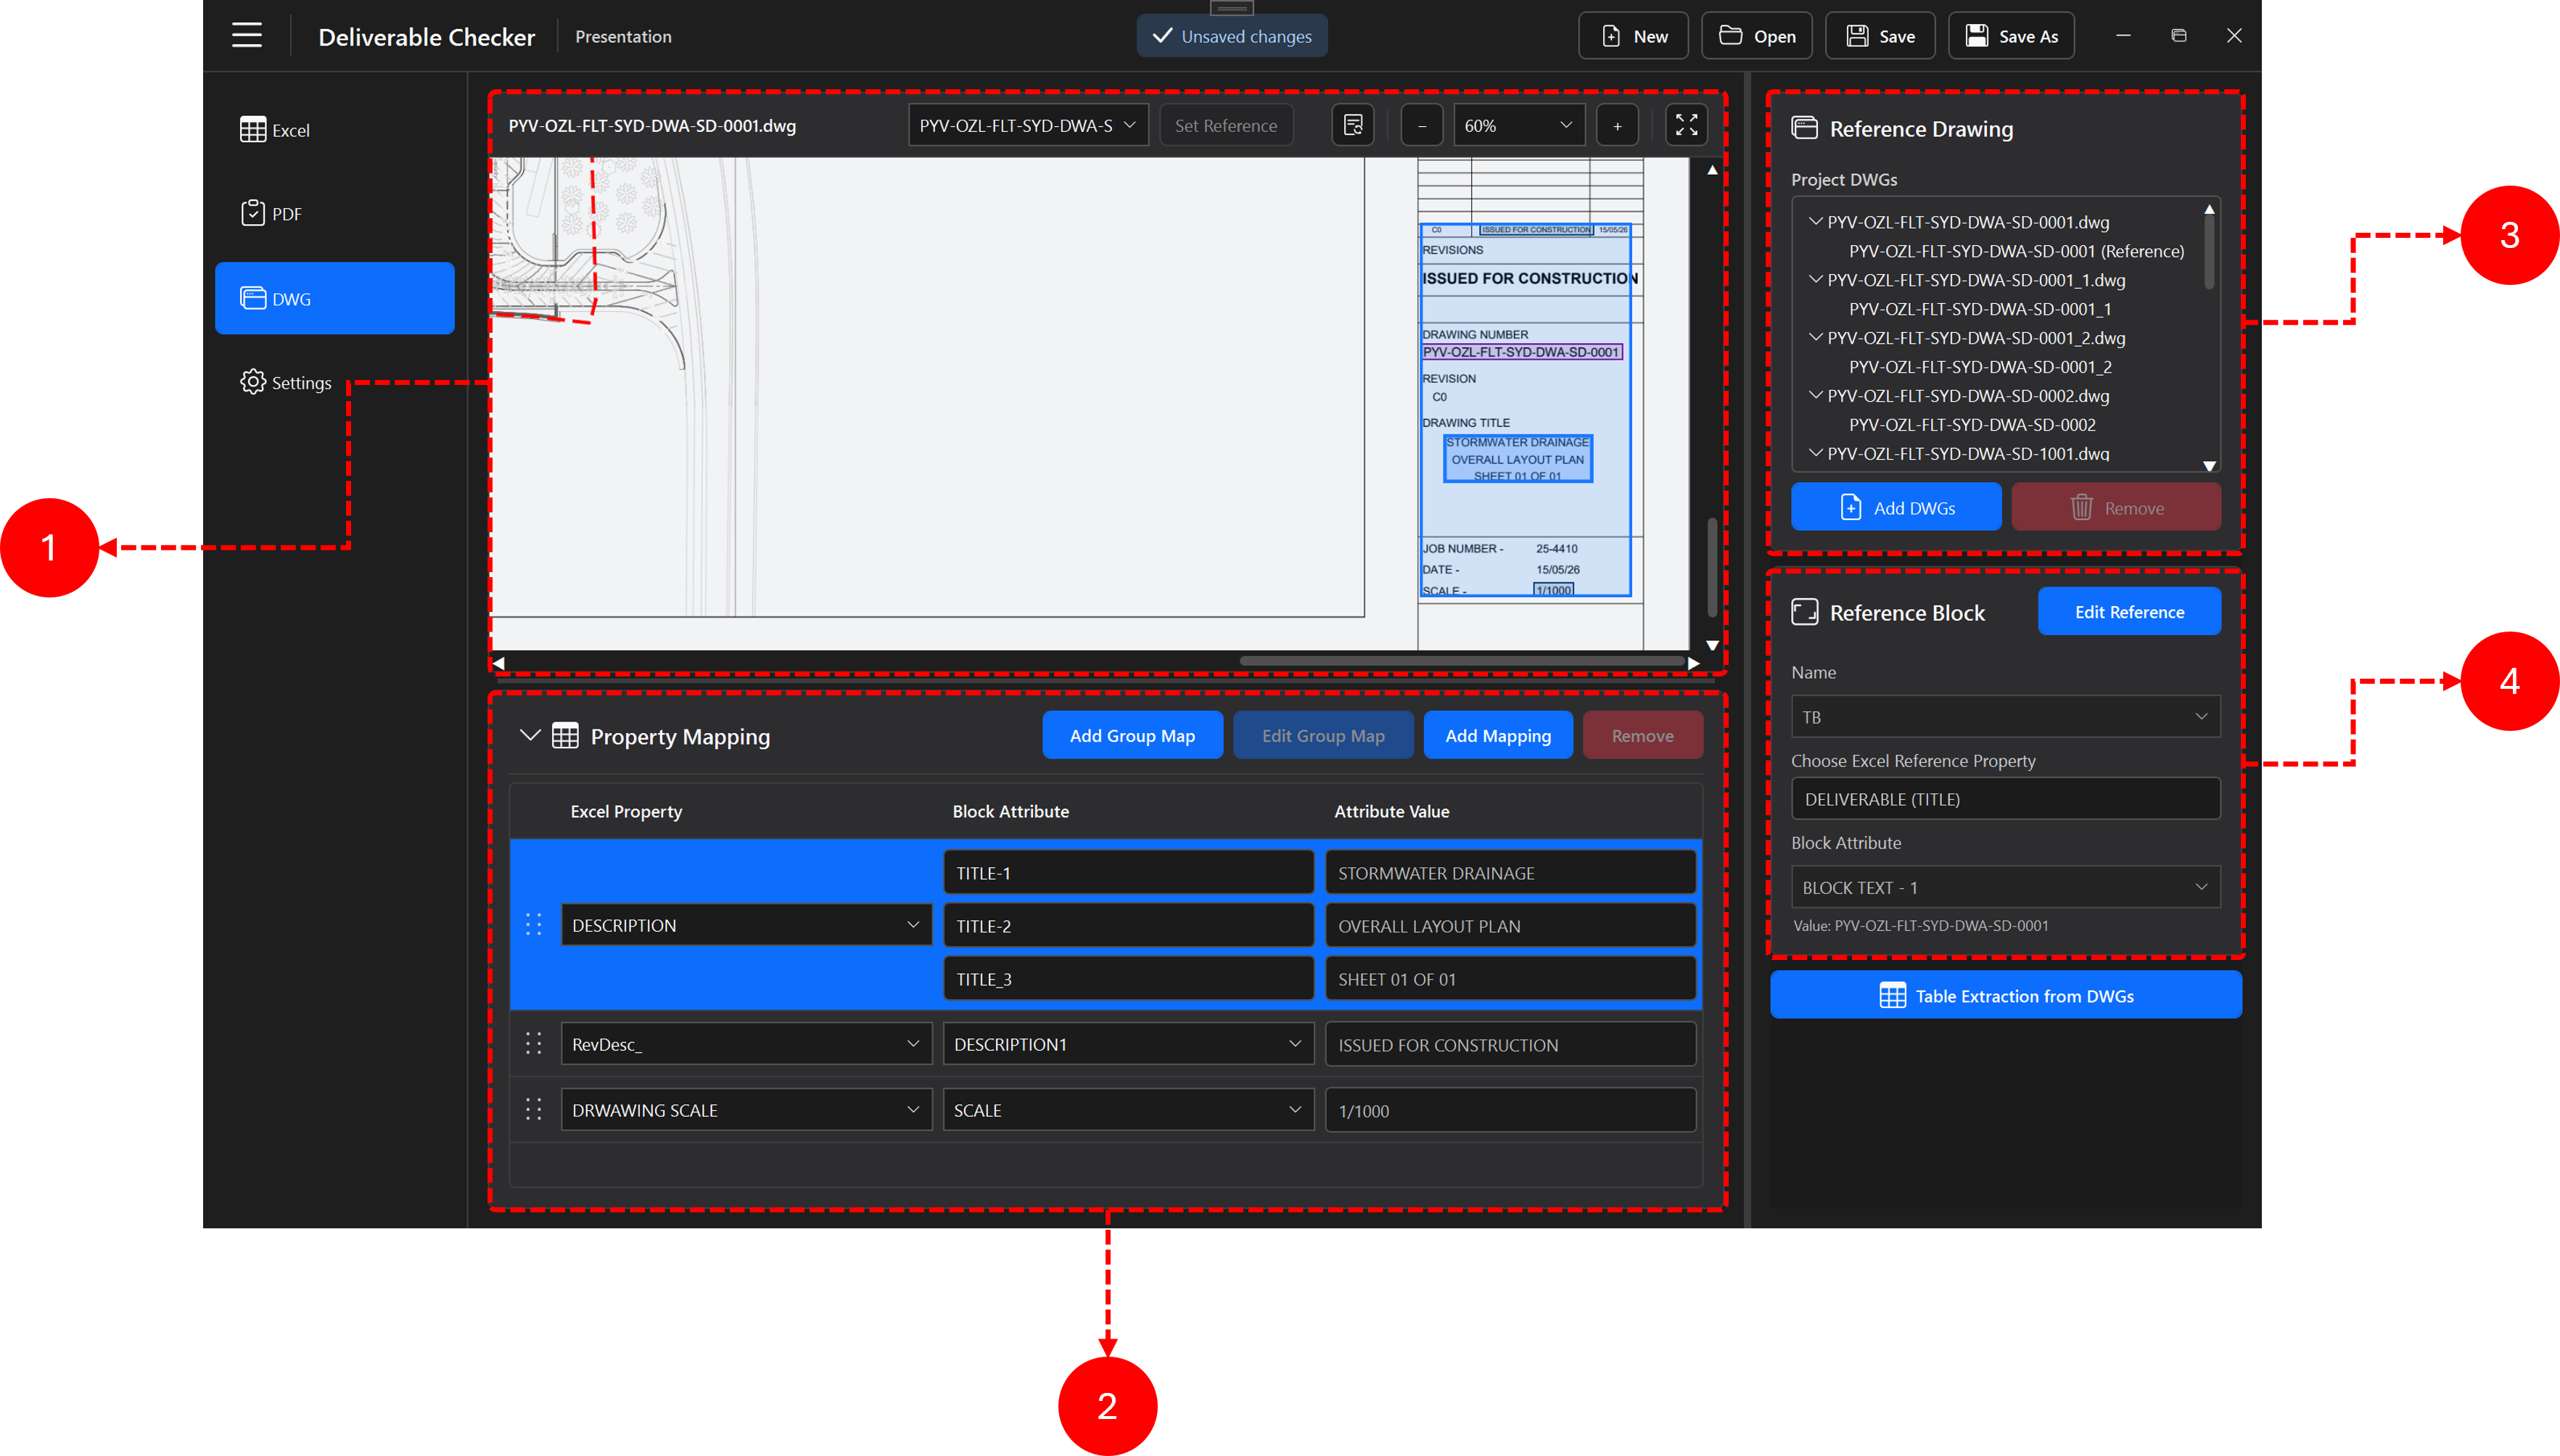2560x1456 pixels.
Task: Click the SHEET 01 OF 01 value field
Action: [x=1510, y=978]
